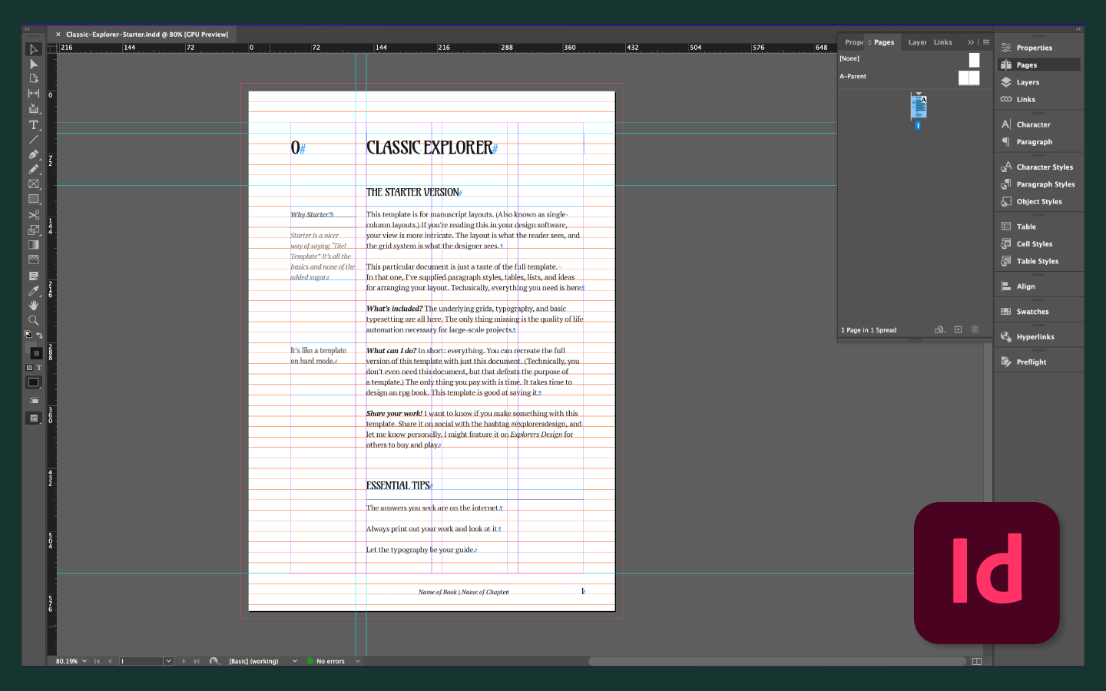Choose the Hand tool
The width and height of the screenshot is (1106, 691).
coord(34,306)
